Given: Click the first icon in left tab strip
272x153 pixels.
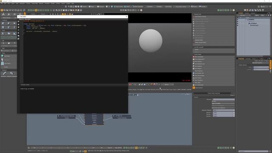Looking at the screenshot, I should pyautogui.click(x=3, y=14).
